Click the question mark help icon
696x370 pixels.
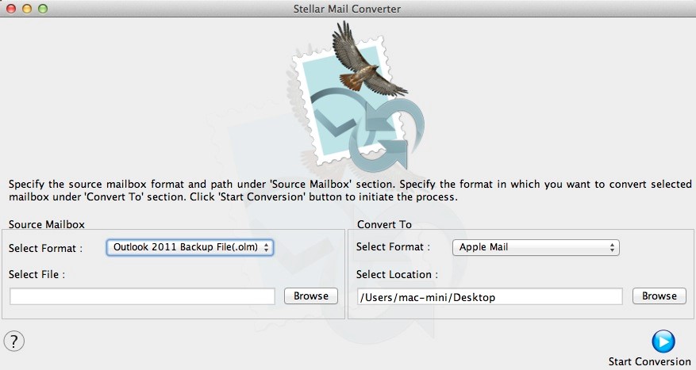(x=14, y=341)
